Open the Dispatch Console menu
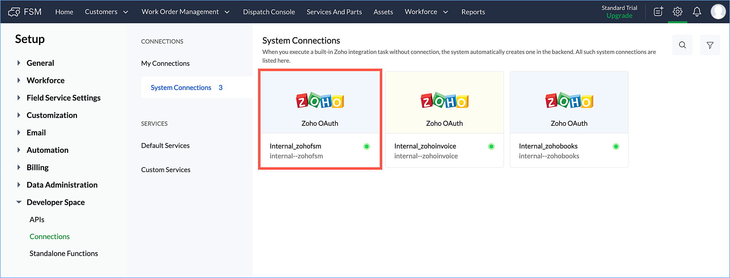Screen dimensions: 730x278 click(269, 12)
